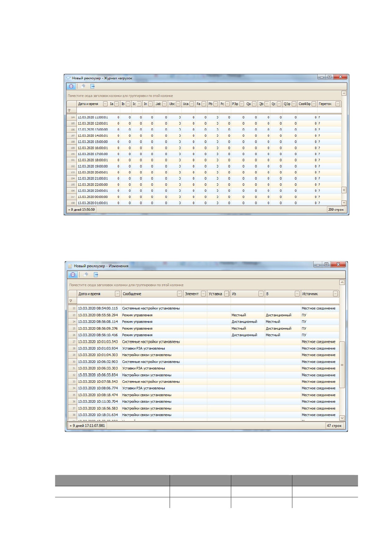Click the Изменения vertical scrollbar thumb
Viewport: 385px width, 545px height.
tap(342, 365)
